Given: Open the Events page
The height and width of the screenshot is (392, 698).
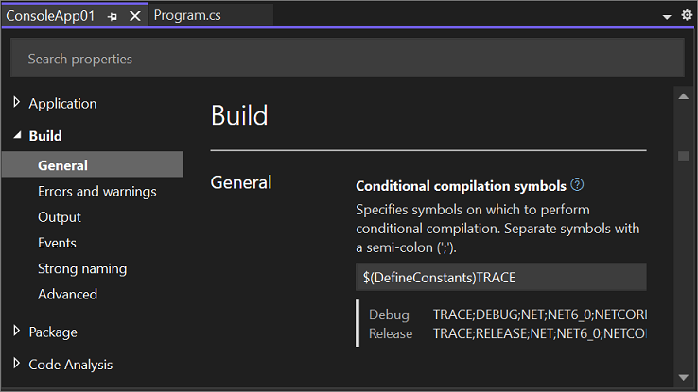Looking at the screenshot, I should [57, 243].
